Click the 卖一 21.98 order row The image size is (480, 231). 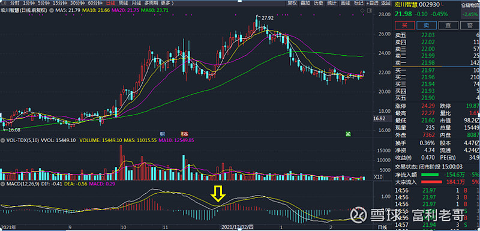(x=437, y=63)
